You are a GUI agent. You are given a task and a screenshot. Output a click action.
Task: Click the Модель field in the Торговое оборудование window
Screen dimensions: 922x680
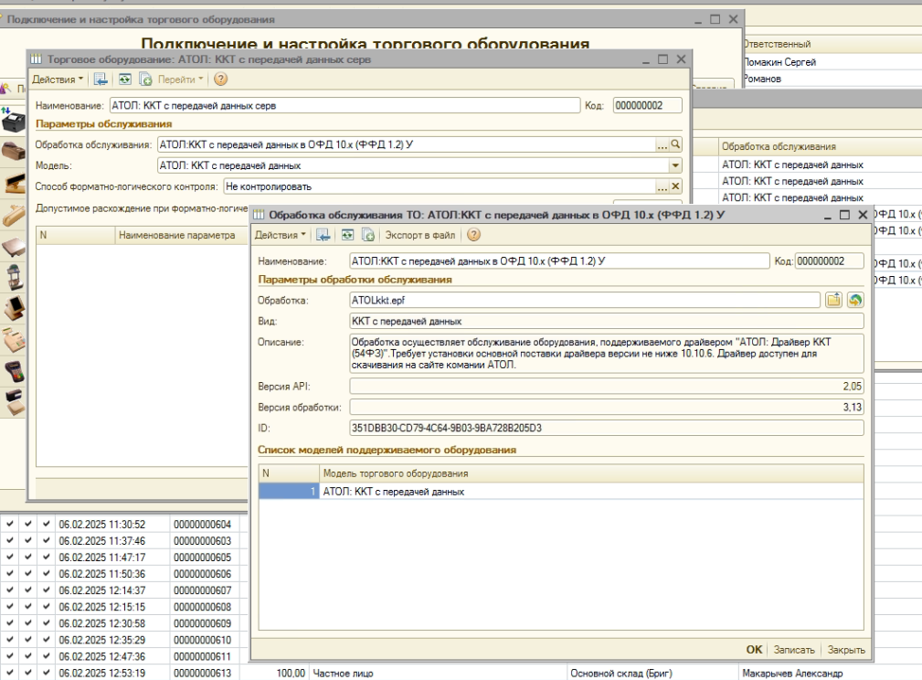click(x=413, y=165)
